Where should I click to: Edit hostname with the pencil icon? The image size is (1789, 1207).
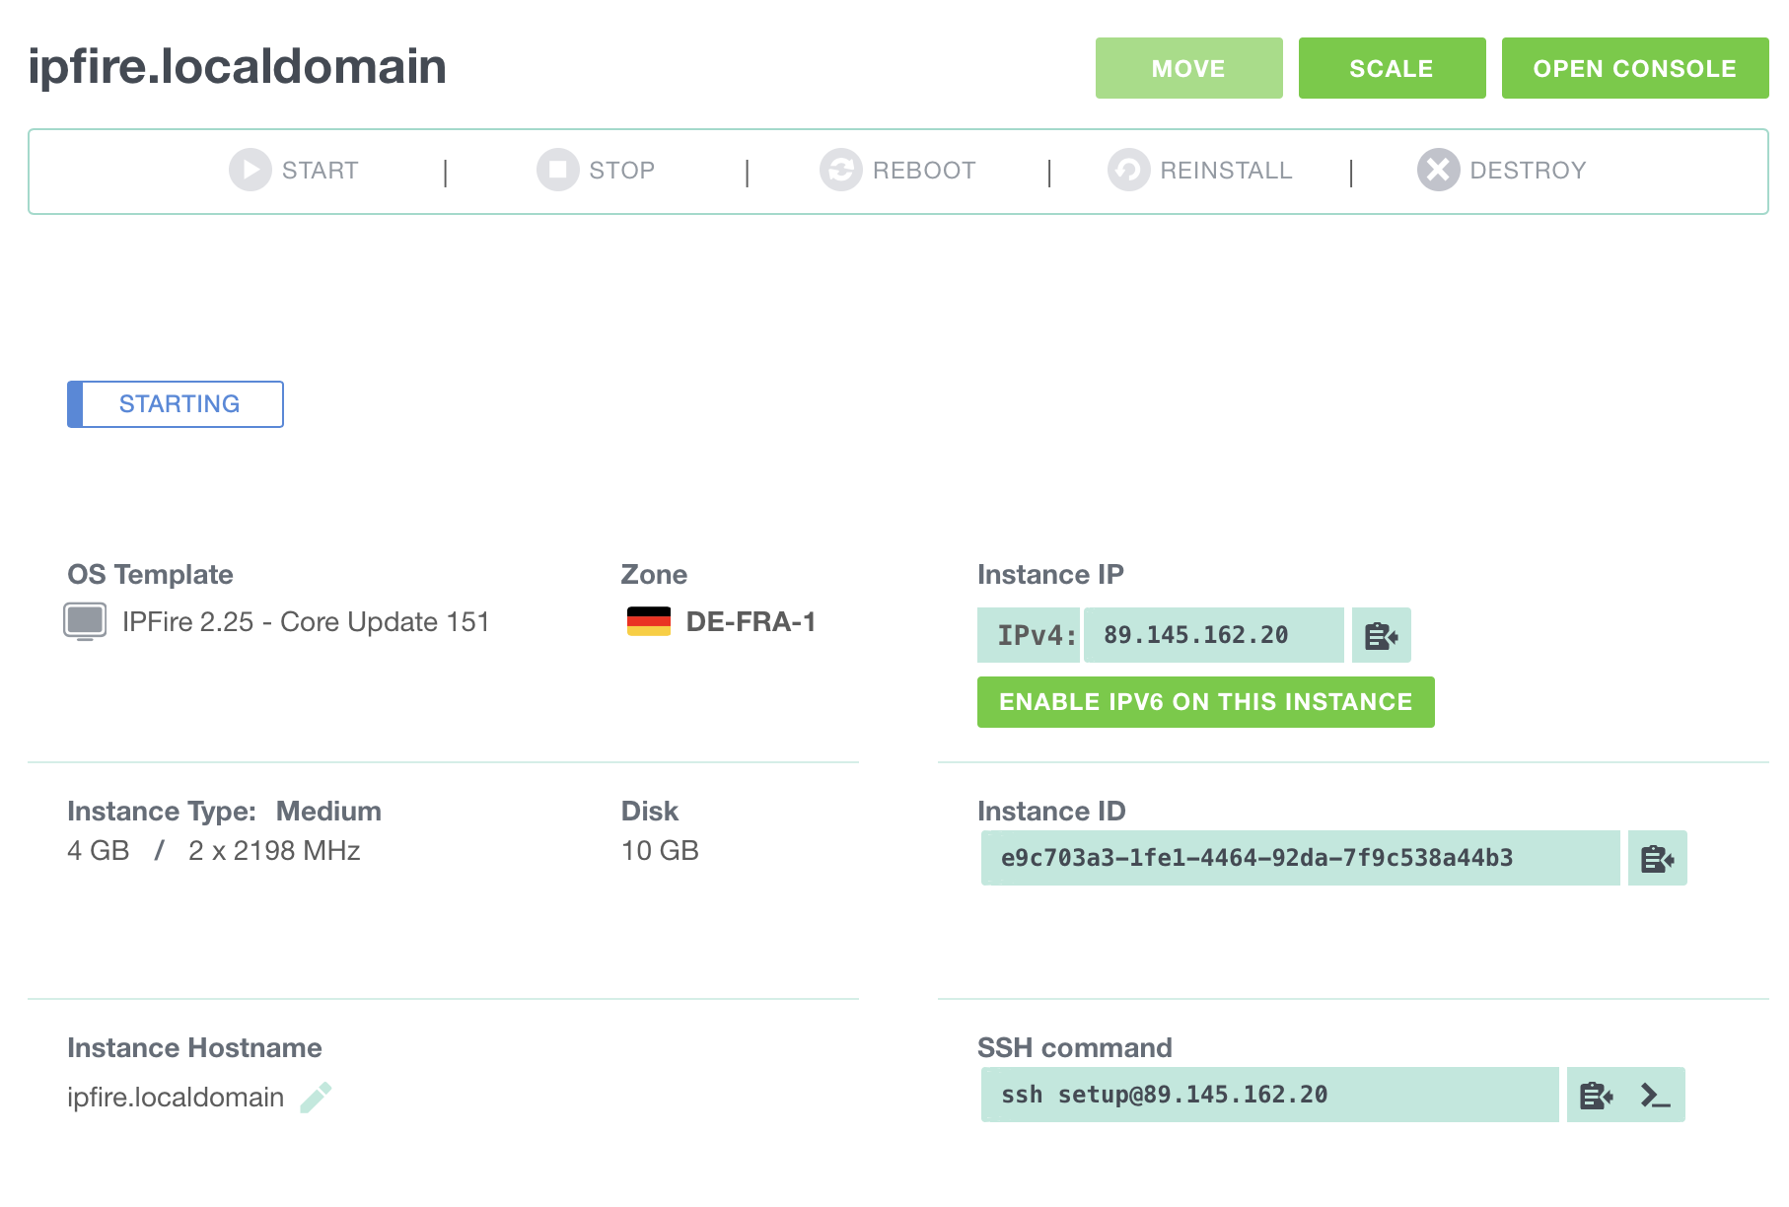316,1098
